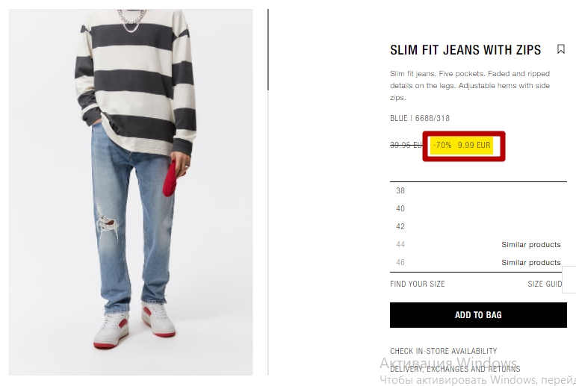Screen dimensions: 576x386
Task: Click FIND YOUR SIZE link
Action: (x=418, y=284)
